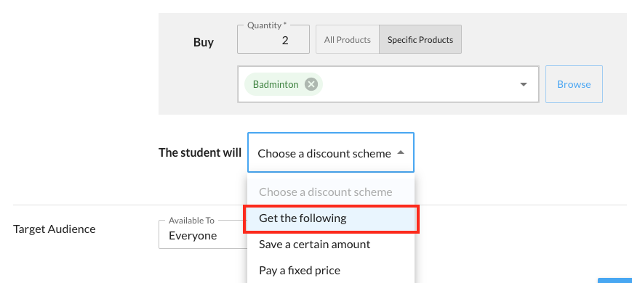Collapse the discount scheme caret arrow

point(401,153)
